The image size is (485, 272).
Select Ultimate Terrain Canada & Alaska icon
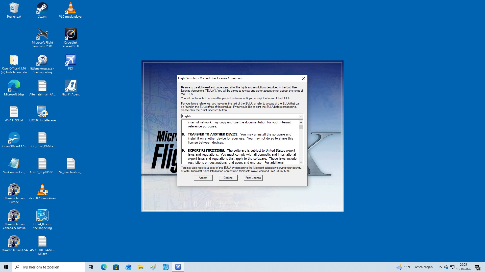tap(14, 220)
